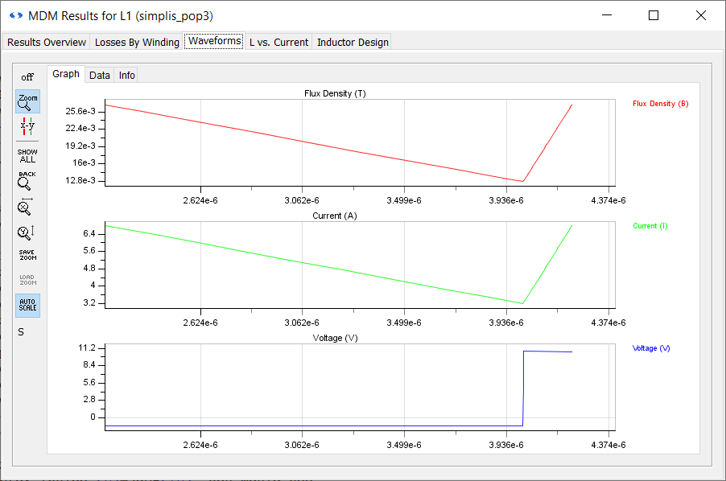Go to the Inductor Design tab
726x481 pixels.
click(353, 42)
